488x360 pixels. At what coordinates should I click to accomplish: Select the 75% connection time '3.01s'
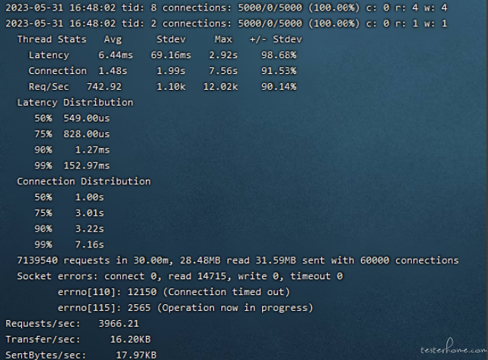89,214
